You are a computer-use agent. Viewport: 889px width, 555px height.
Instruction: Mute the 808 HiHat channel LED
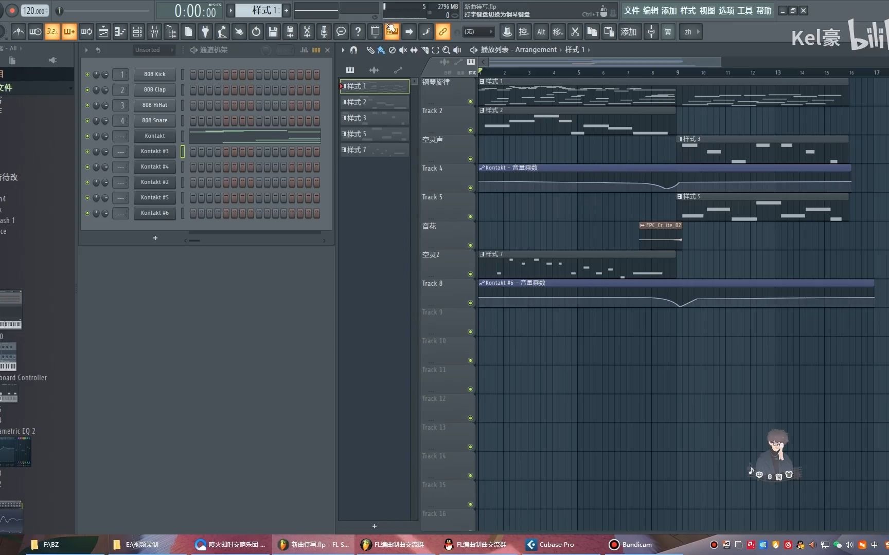(87, 105)
